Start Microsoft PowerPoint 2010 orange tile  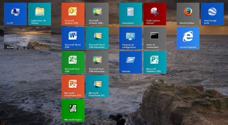coord(73,86)
